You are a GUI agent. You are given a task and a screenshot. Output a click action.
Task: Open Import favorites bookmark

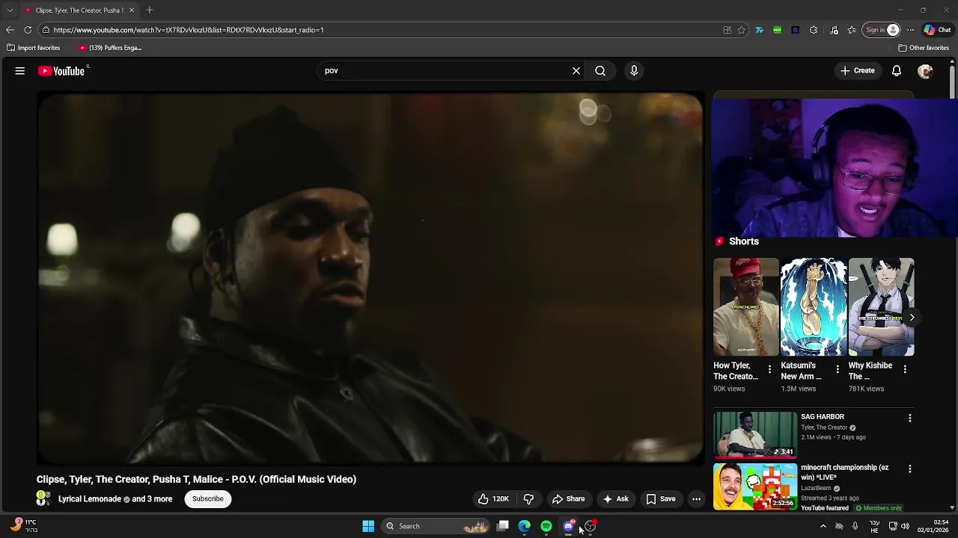pyautogui.click(x=33, y=48)
